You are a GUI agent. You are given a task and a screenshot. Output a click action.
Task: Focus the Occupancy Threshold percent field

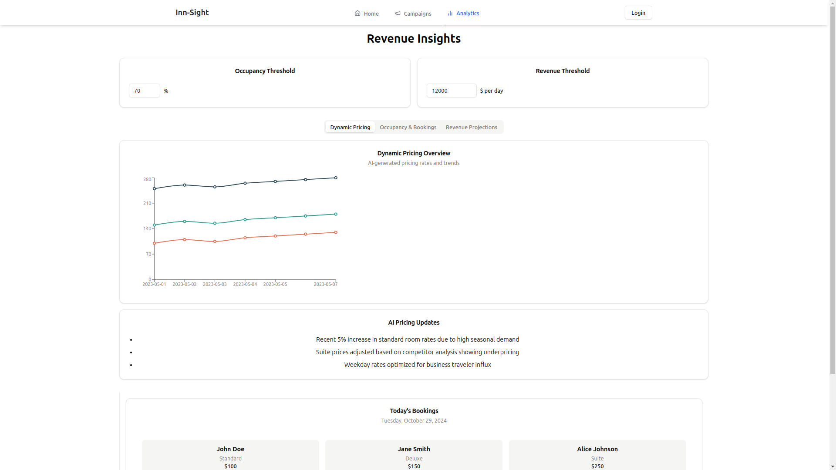144,91
